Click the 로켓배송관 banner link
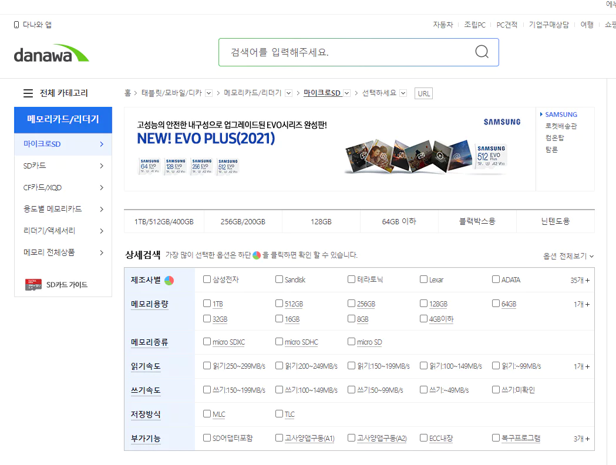The height and width of the screenshot is (465, 616). [561, 126]
